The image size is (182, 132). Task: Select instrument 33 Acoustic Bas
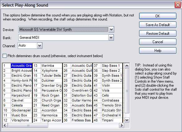click(x=82, y=105)
